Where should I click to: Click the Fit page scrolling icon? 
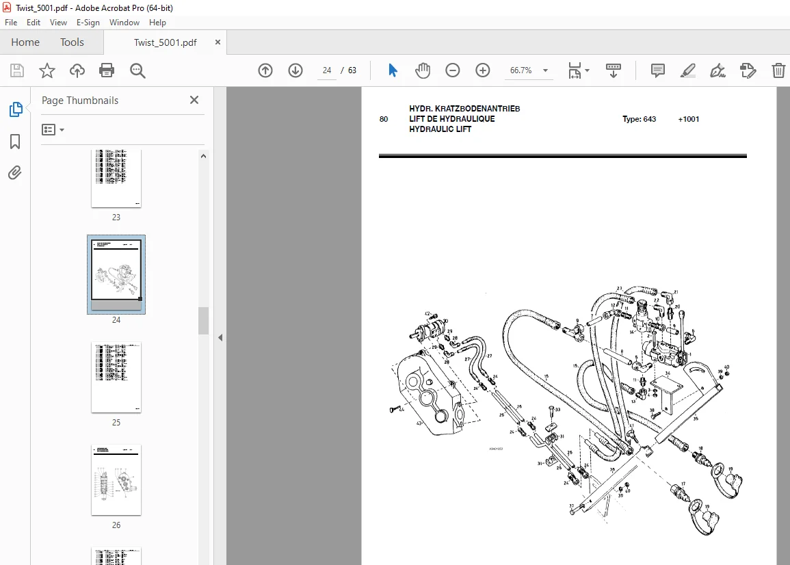pos(575,70)
